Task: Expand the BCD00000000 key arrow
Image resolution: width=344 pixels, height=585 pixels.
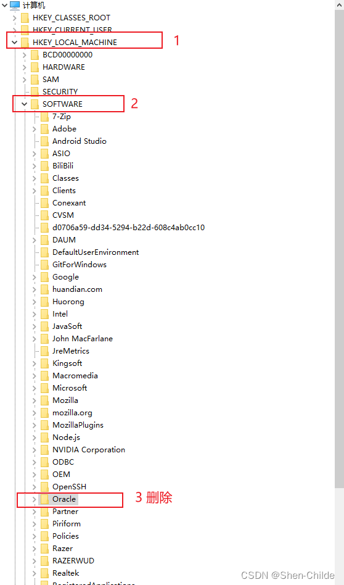Action: point(25,55)
